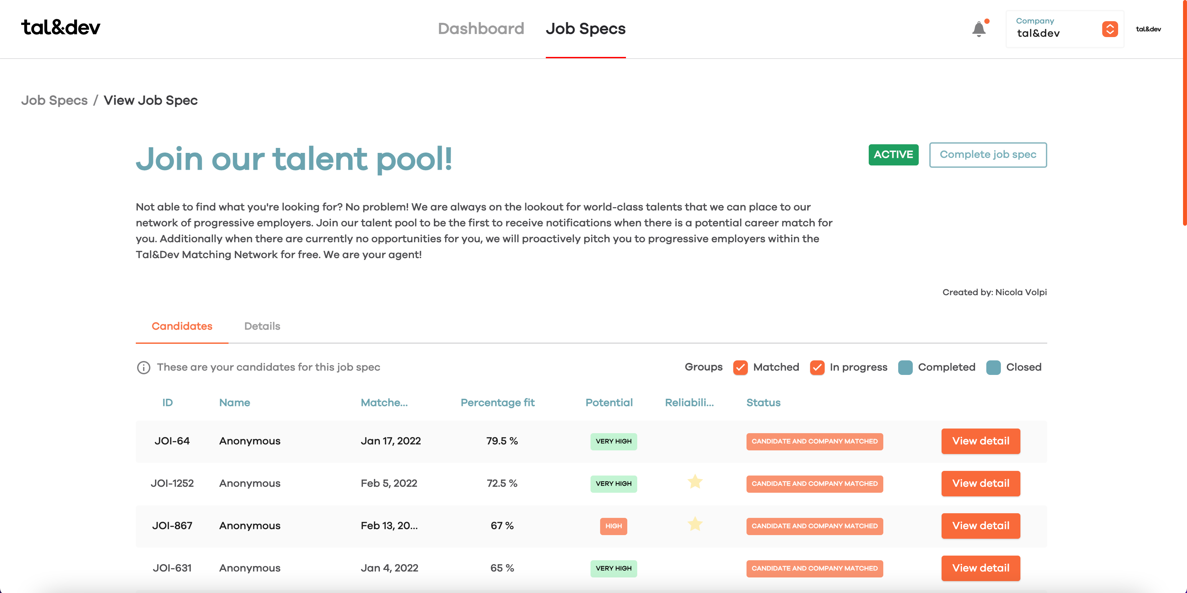The height and width of the screenshot is (593, 1187).
Task: View detail for candidate JOI-867
Action: click(x=981, y=526)
